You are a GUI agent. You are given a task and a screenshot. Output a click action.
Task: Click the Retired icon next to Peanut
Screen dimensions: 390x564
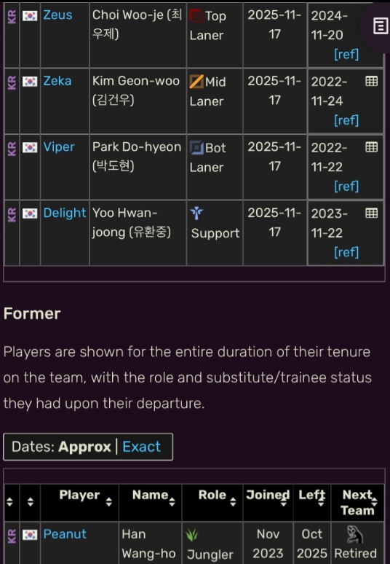[355, 534]
